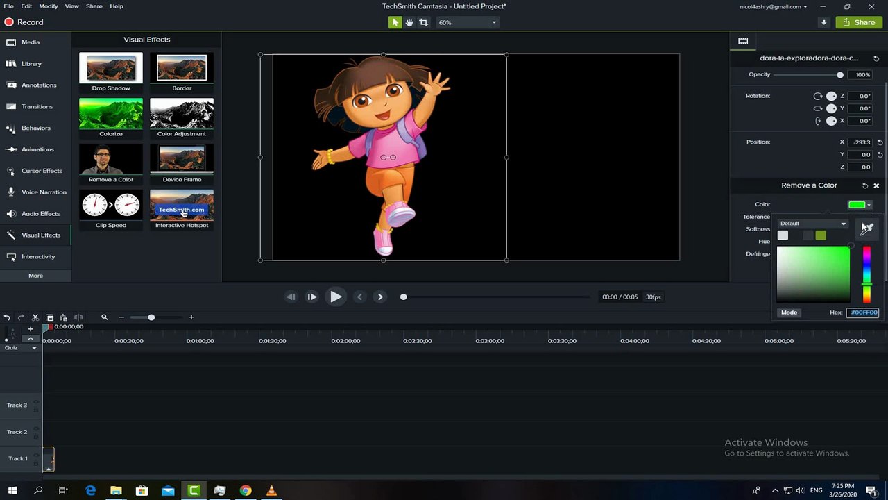Lock Track 2
This screenshot has height=500, width=888.
pyautogui.click(x=36, y=436)
